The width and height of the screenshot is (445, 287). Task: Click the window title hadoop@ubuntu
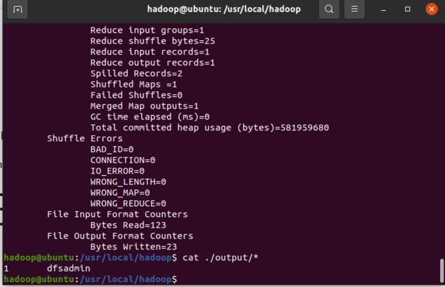(x=224, y=10)
